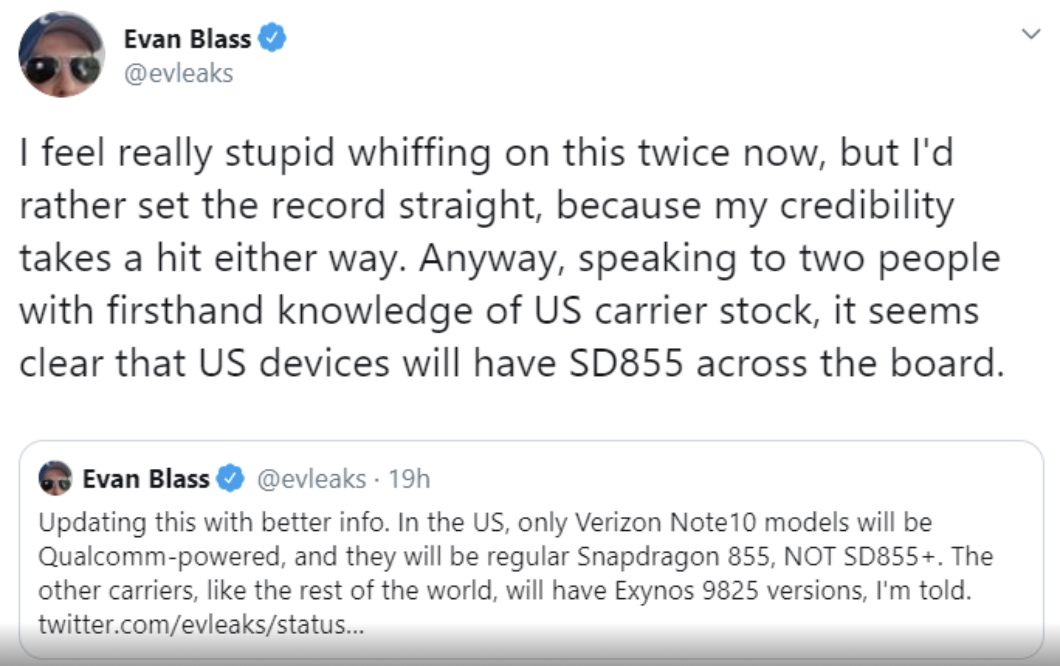Click the Evan Blass name in main tweet header
Viewport: 1060px width, 666px height.
[187, 39]
